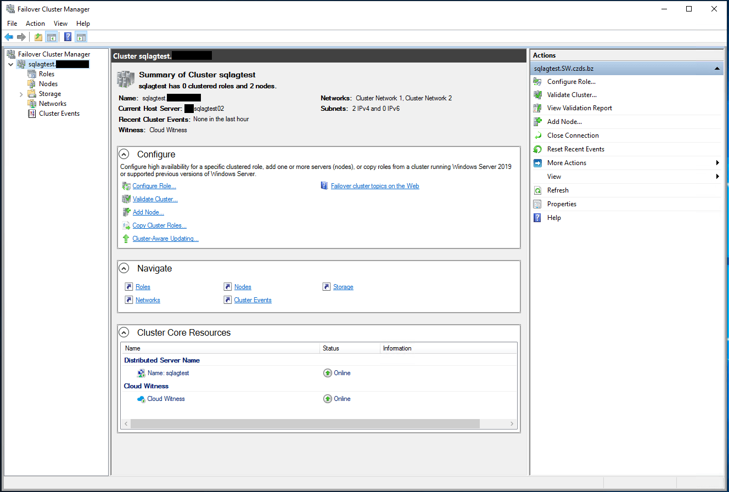The image size is (729, 492).
Task: Click the blue Help toolbar icon
Action: [68, 37]
